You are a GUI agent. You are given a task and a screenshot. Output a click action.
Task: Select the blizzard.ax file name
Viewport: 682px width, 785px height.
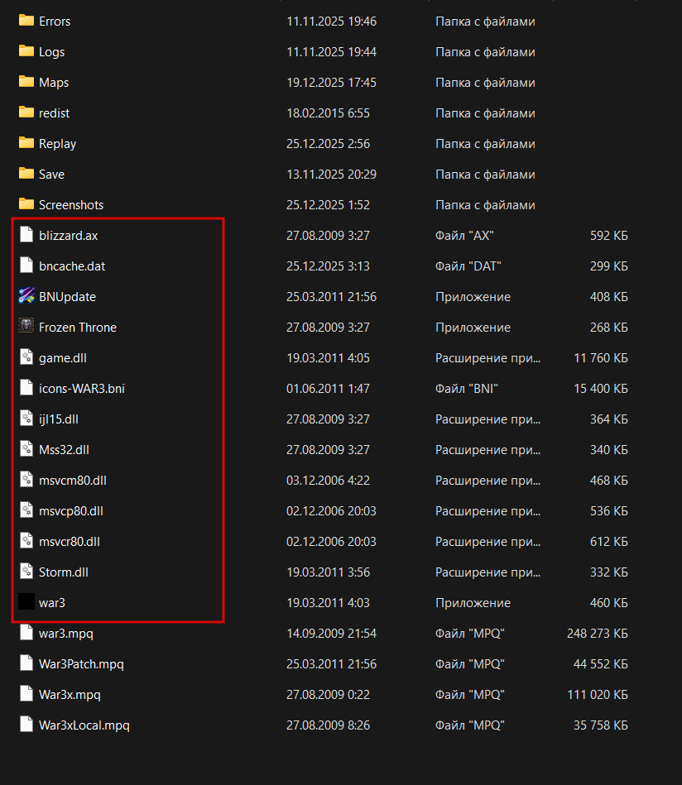(68, 235)
